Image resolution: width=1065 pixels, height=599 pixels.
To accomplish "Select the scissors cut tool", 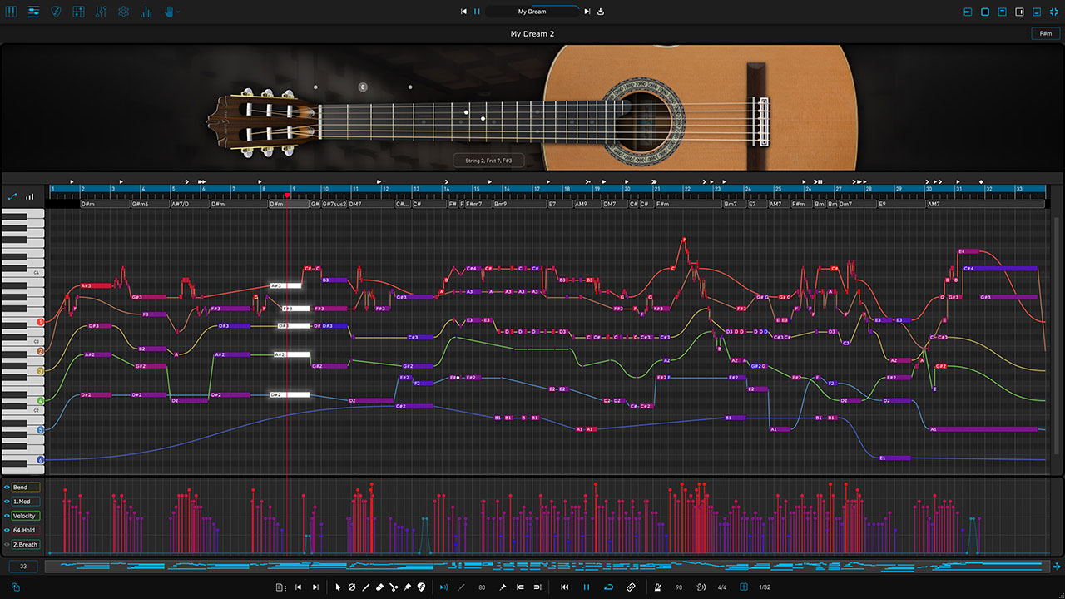I will coord(393,587).
